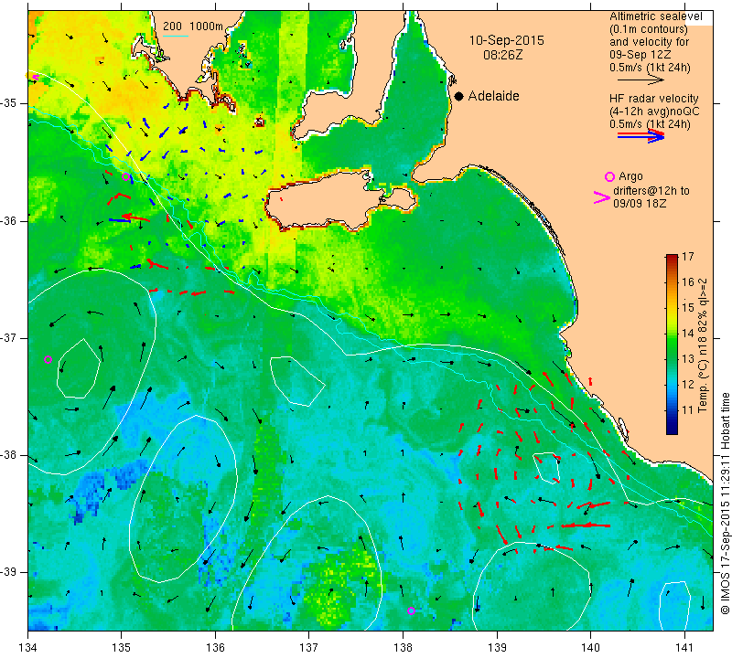
Task: Click the magenta drifter marker at the left map edge
Action: coord(35,78)
